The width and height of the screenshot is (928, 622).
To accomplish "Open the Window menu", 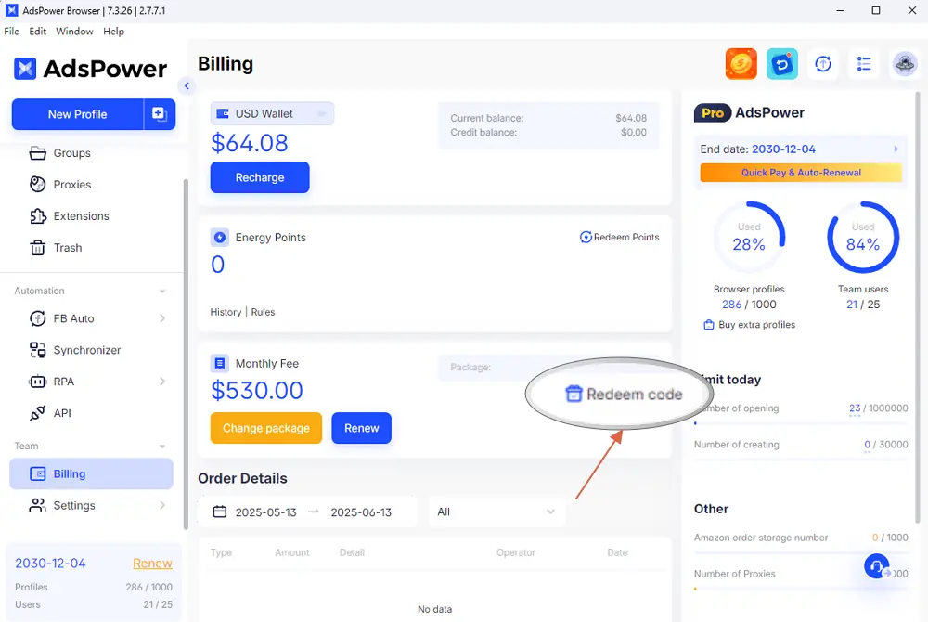I will point(74,31).
